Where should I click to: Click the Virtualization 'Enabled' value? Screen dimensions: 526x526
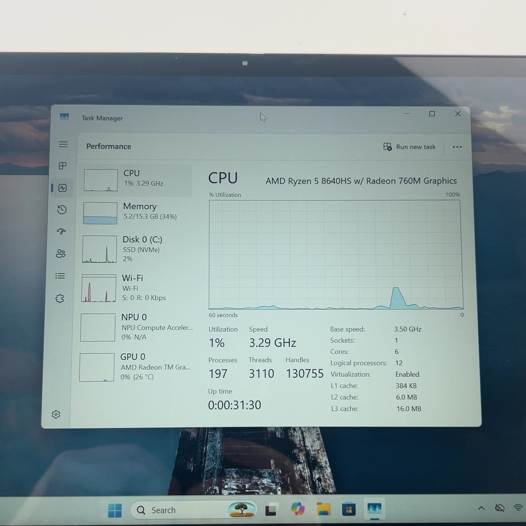(x=407, y=374)
